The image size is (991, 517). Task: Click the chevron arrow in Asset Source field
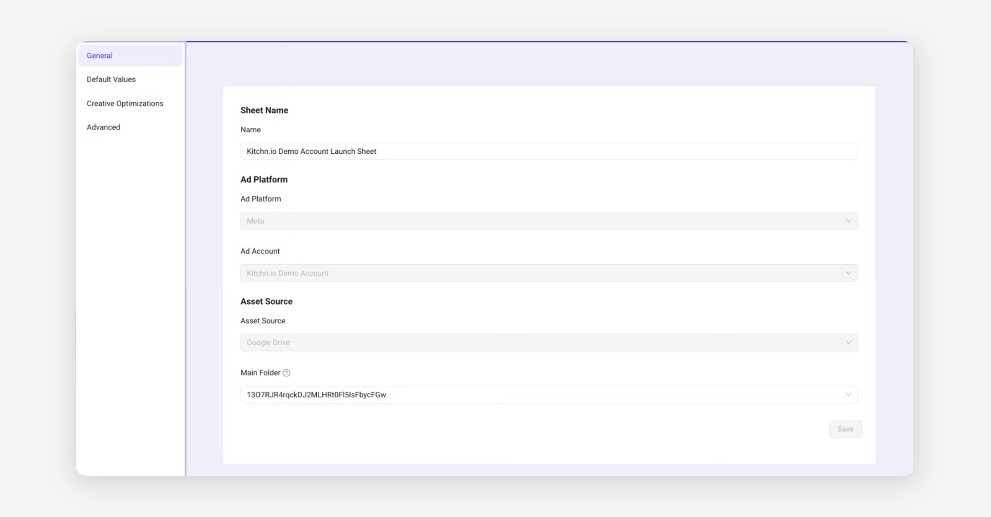tap(848, 343)
